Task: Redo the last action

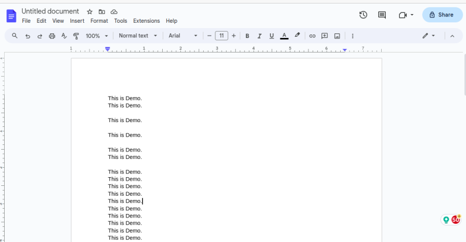Action: click(x=40, y=36)
